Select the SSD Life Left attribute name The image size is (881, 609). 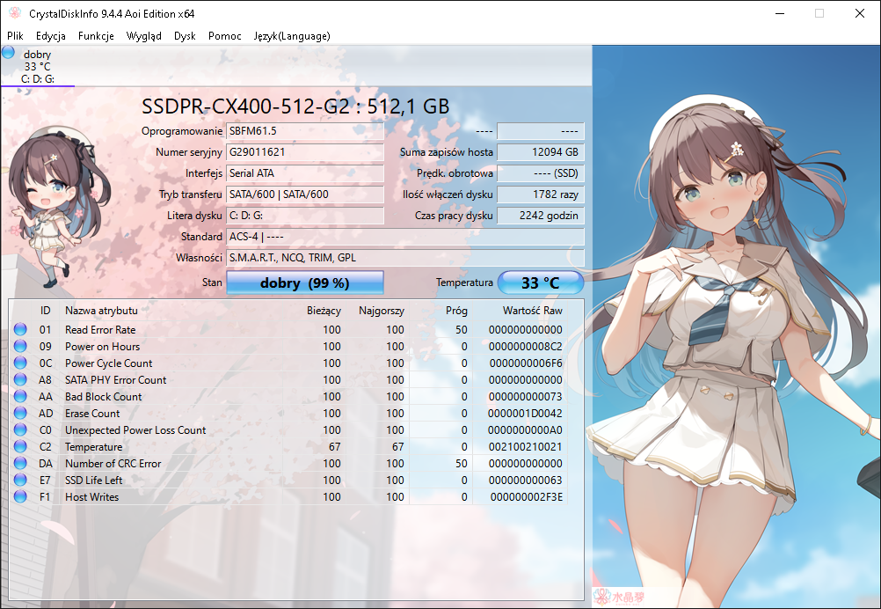tap(93, 481)
